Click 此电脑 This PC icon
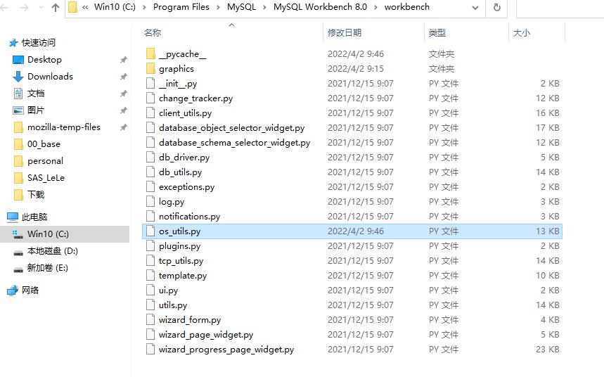This screenshot has width=604, height=377. click(x=13, y=217)
